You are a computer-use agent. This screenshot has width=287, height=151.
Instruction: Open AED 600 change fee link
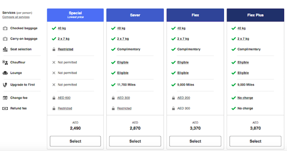point(64,98)
